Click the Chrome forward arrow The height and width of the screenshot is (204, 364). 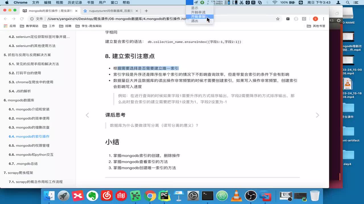click(13, 19)
